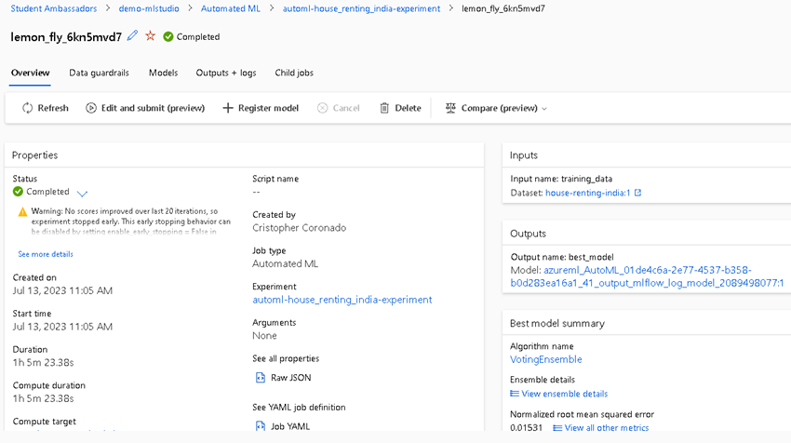
Task: Switch to the Overview tab
Action: click(x=31, y=73)
